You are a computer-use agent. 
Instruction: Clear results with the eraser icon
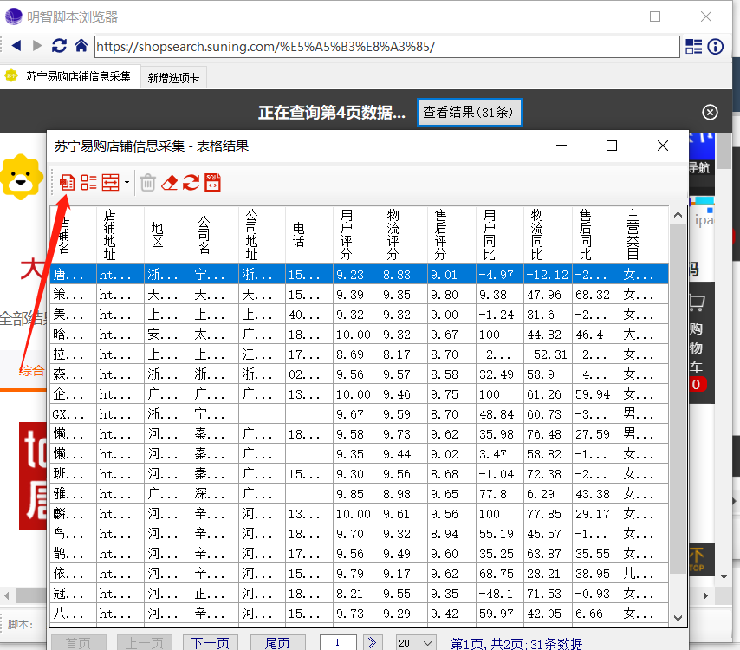(x=170, y=183)
